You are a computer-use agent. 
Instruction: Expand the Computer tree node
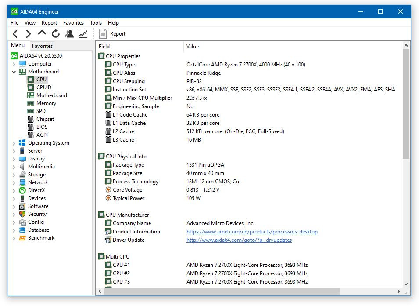tap(14, 64)
